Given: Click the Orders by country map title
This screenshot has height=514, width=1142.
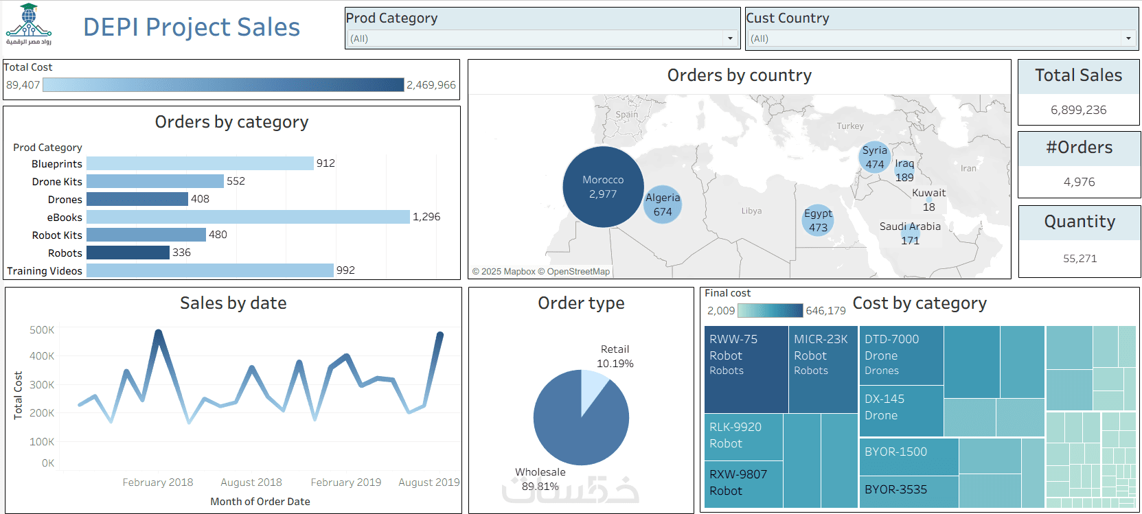Looking at the screenshot, I should coord(740,75).
